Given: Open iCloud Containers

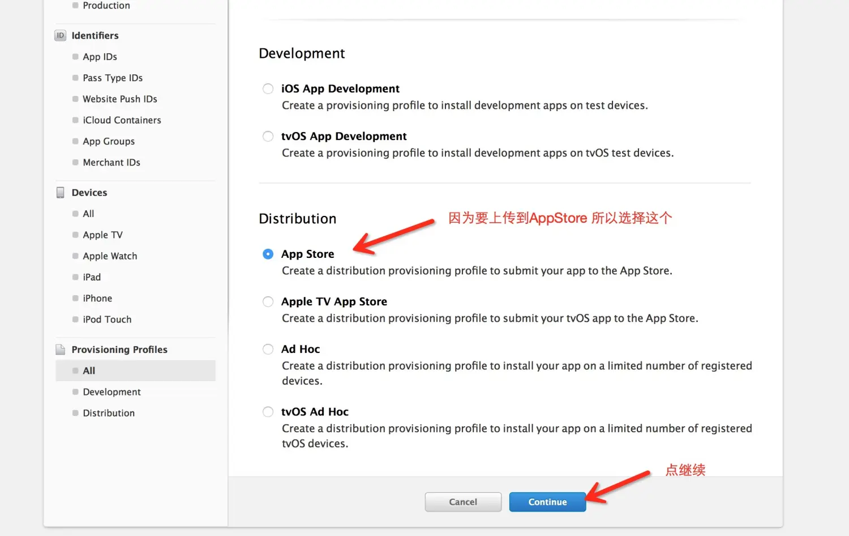Looking at the screenshot, I should 122,120.
